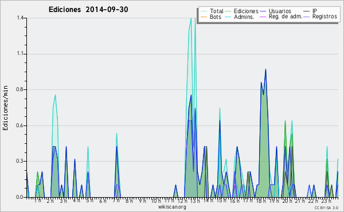Screen dimensions: 344x212
Task: Click the 'Total' legend entry
Action: pyautogui.click(x=212, y=11)
